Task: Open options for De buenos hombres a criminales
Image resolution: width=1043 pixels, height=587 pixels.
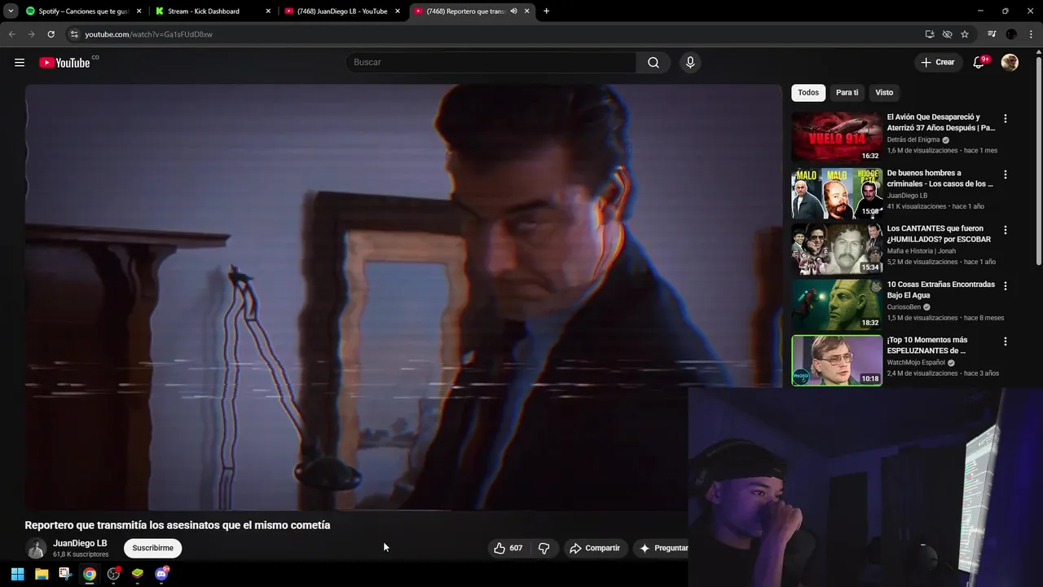Action: coord(1005,174)
